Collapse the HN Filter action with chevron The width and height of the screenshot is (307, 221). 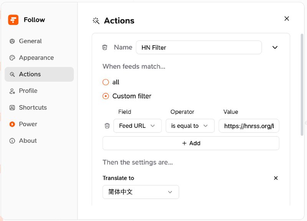click(275, 47)
